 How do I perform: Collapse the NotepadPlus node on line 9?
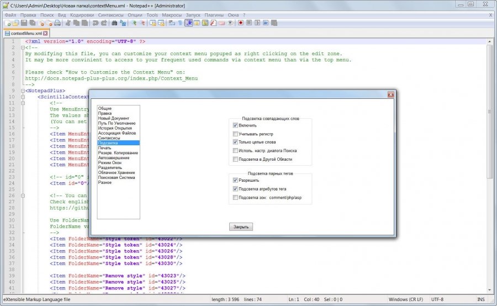23,91
